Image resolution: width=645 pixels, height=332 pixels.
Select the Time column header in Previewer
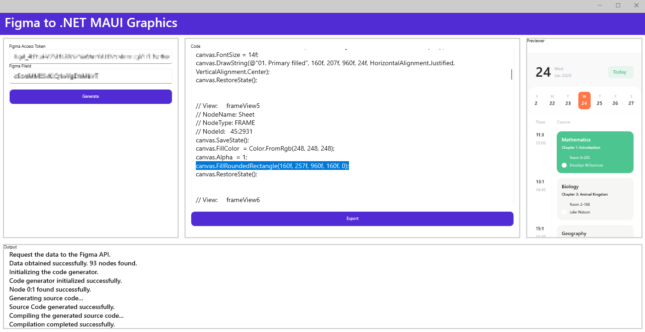pyautogui.click(x=540, y=122)
